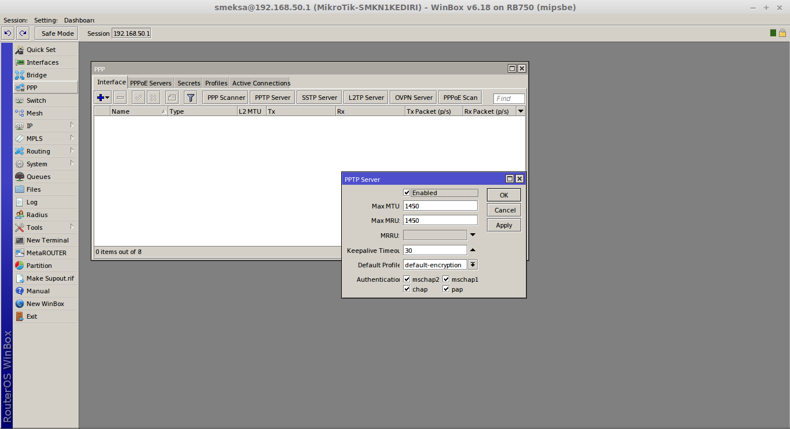
Task: Click the Keepalive Timeout field
Action: tap(434, 250)
